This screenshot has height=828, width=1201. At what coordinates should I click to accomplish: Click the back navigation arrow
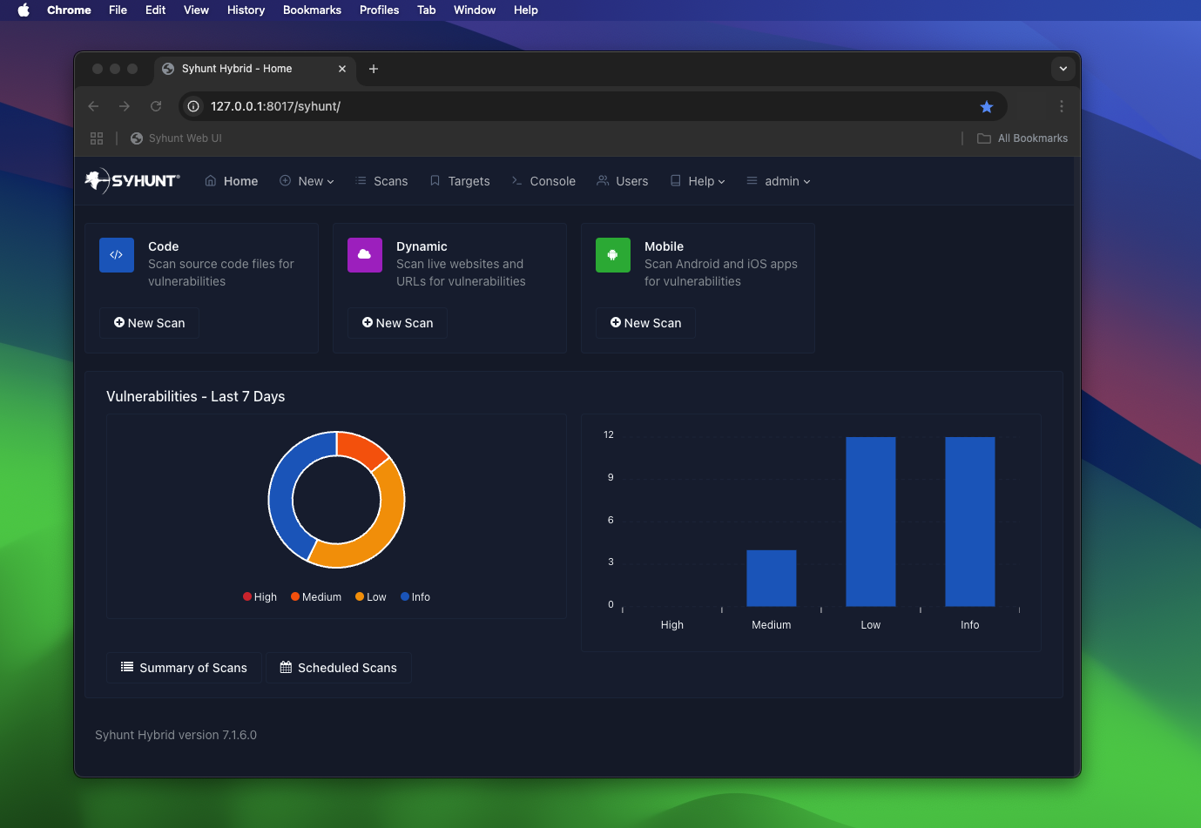click(94, 106)
